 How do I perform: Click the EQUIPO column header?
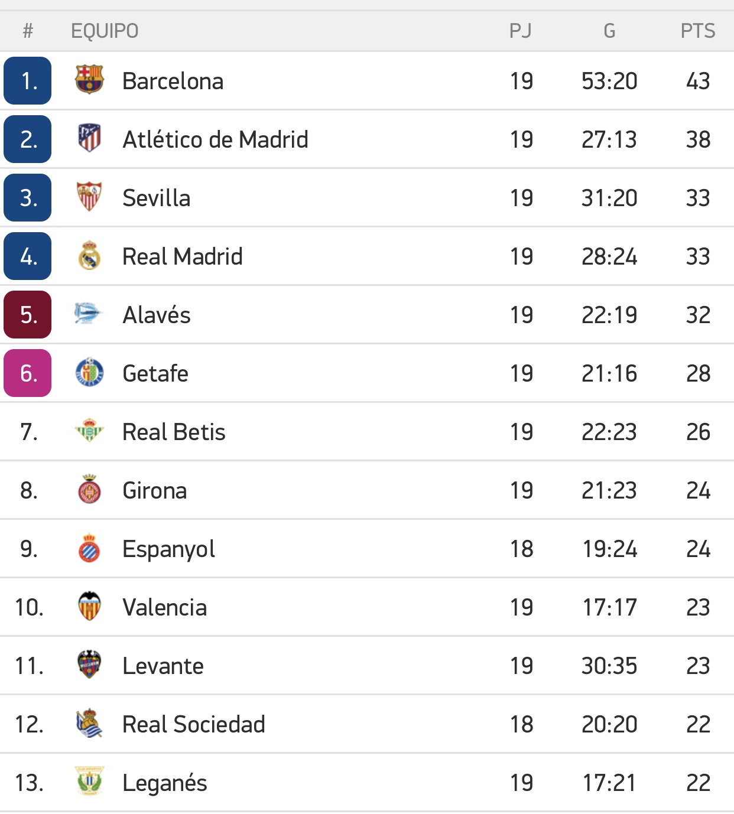tap(105, 31)
